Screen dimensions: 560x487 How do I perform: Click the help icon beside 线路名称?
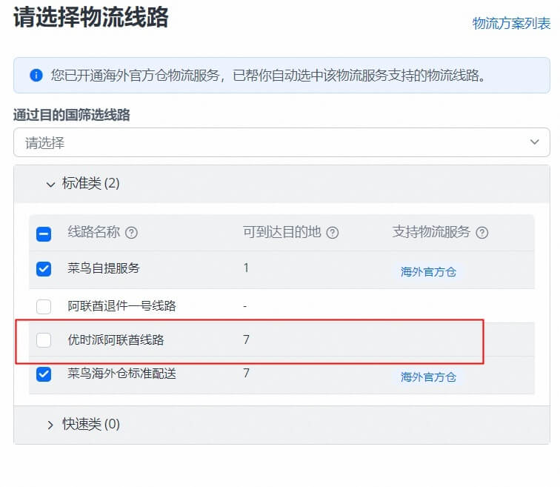[x=132, y=233]
